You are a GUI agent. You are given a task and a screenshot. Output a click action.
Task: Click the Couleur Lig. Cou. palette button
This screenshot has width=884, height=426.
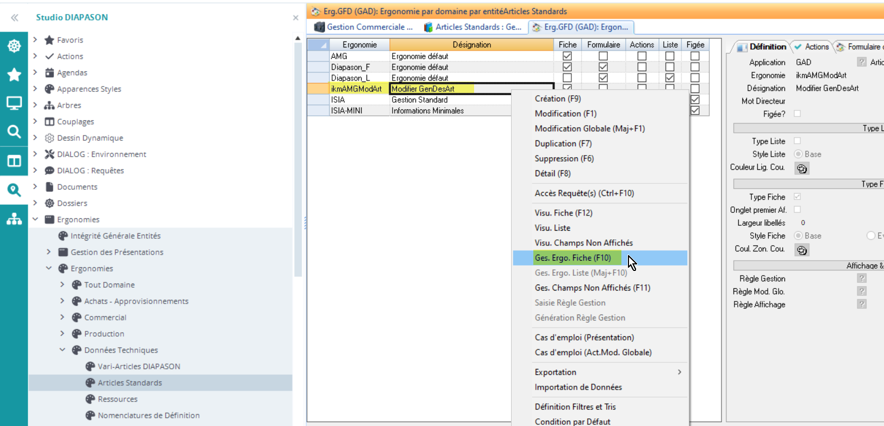coord(802,169)
